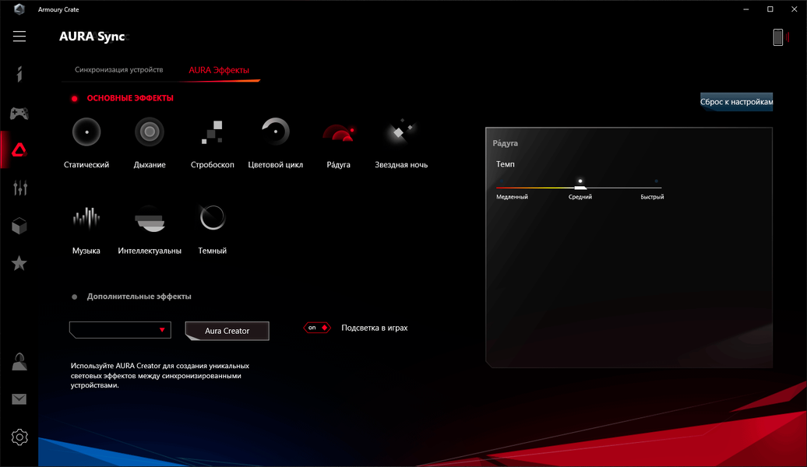Open the game controller library icon
This screenshot has height=467, width=807.
click(x=19, y=113)
